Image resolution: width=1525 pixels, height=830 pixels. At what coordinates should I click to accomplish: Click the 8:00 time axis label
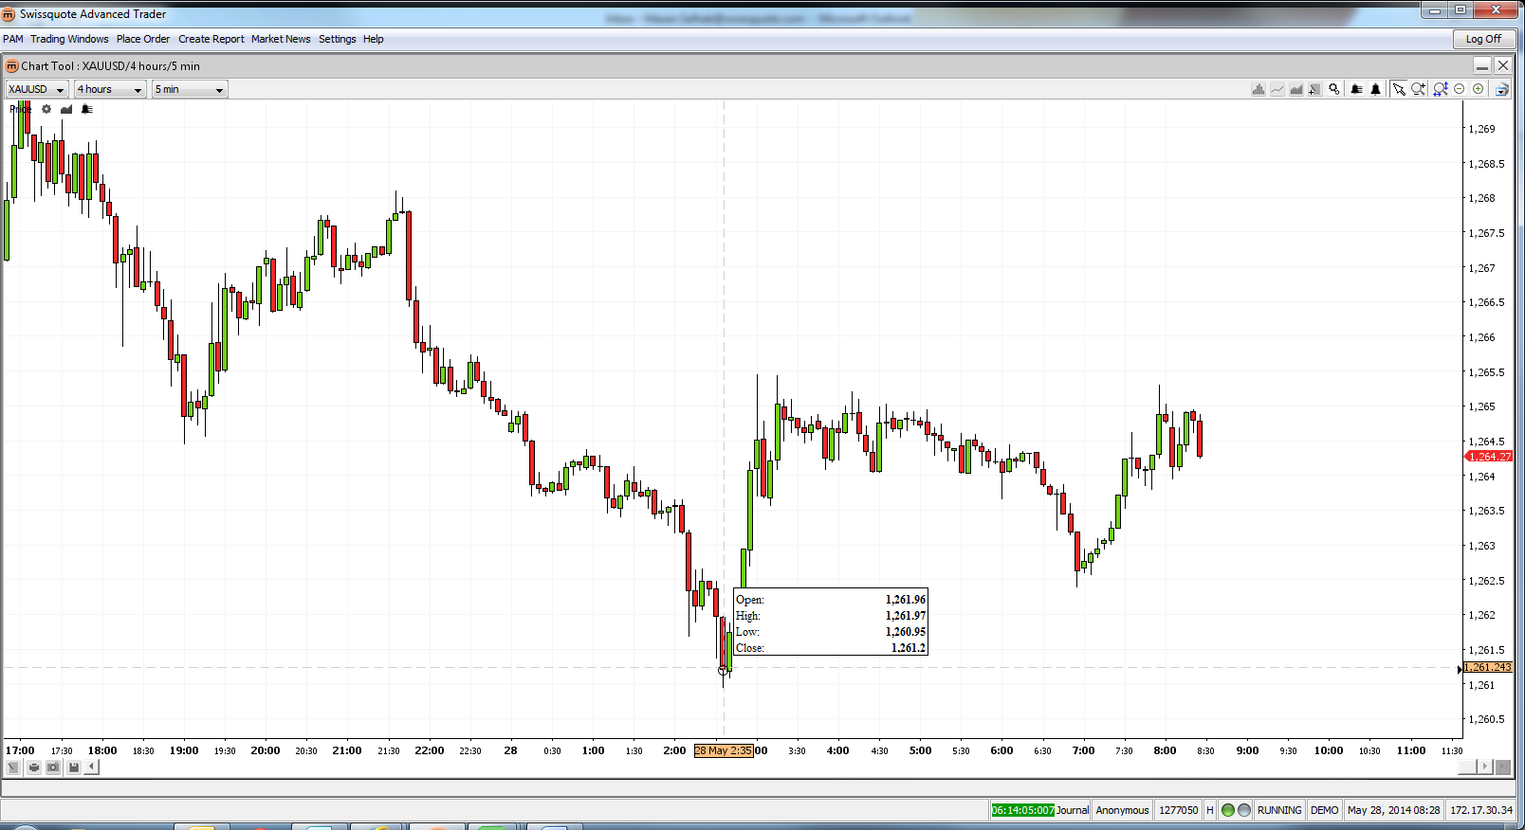(x=1165, y=750)
